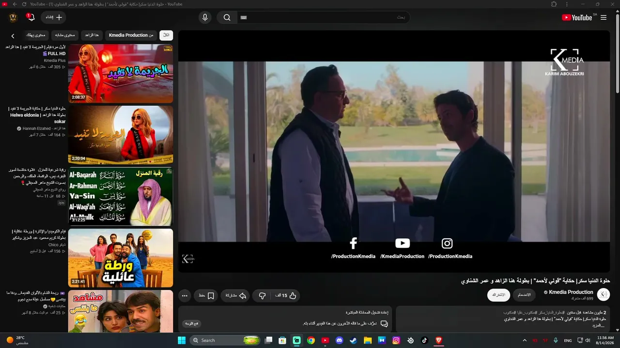620x348 pixels.
Task: Open the Windows Start menu
Action: (182, 340)
